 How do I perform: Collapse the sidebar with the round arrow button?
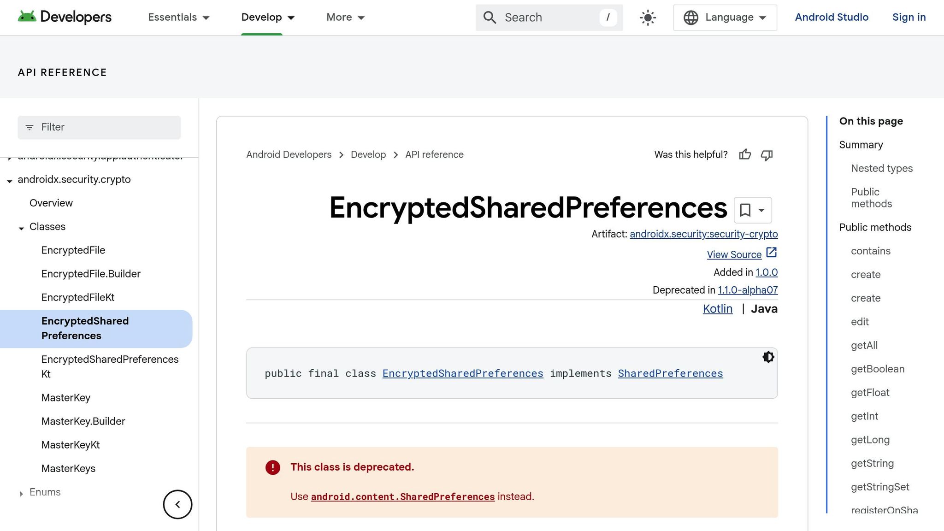[177, 504]
